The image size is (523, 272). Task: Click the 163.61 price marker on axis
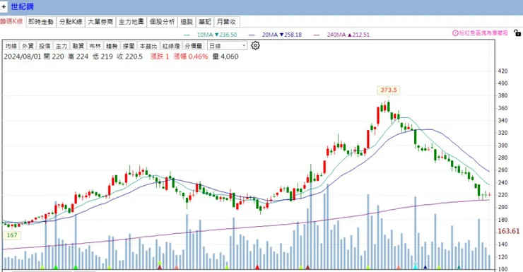508,231
